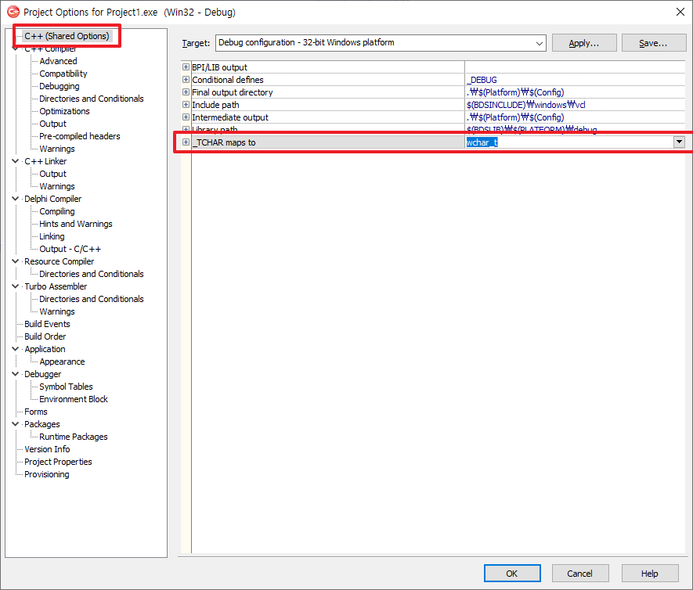Expand the Conditional defines row

tap(186, 80)
